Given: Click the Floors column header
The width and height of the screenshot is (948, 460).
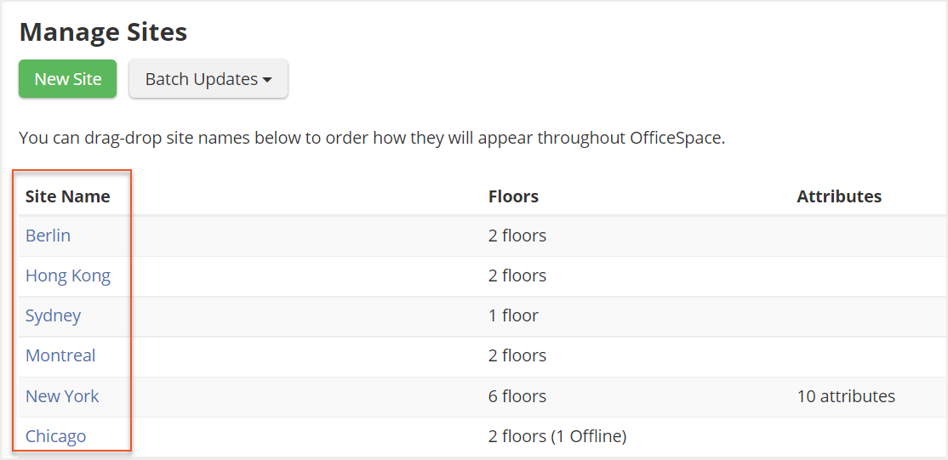Looking at the screenshot, I should coord(513,196).
